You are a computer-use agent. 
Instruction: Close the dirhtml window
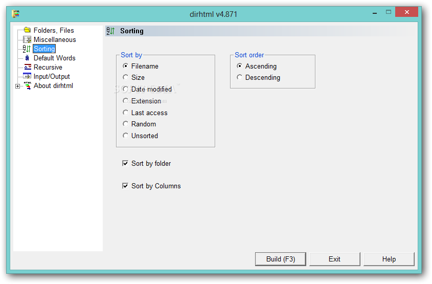click(x=406, y=12)
